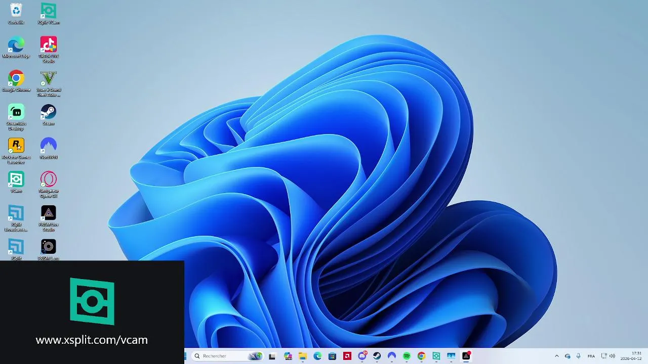The height and width of the screenshot is (364, 648).
Task: Select the PRISM Lens desktop shortcut
Action: [48, 250]
